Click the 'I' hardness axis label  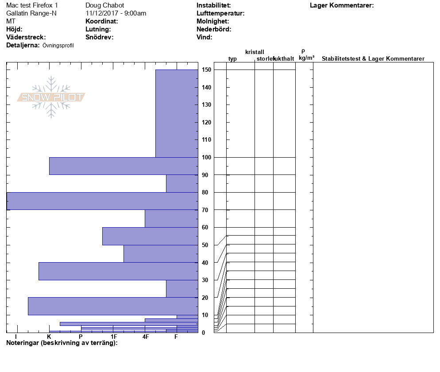click(16, 337)
